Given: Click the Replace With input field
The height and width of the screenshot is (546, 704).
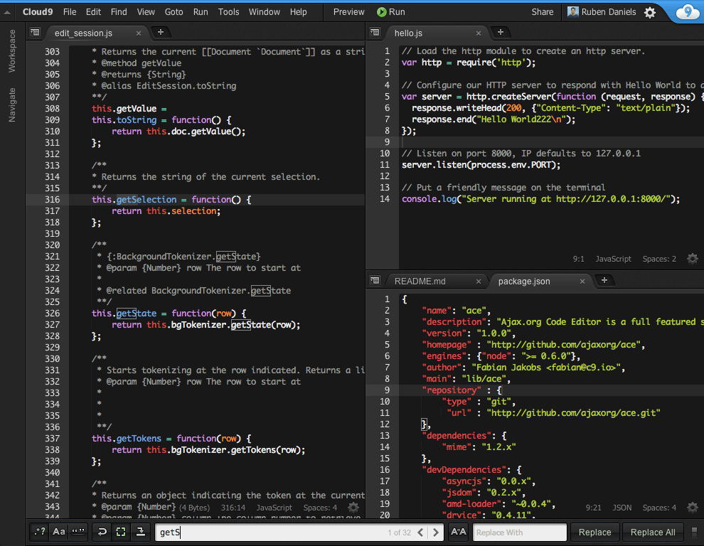Looking at the screenshot, I should click(519, 532).
